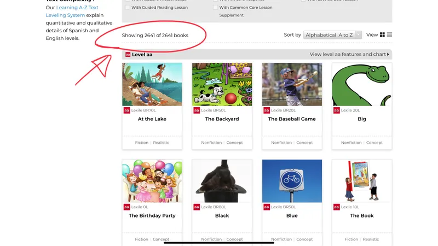Screen dimensions: 438x246
Task: Click Nonfiction label on The Backyard
Action: [x=211, y=143]
